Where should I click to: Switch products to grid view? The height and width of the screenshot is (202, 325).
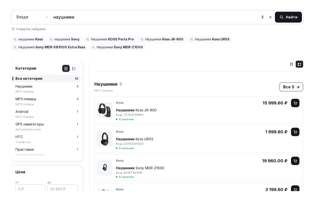click(291, 64)
